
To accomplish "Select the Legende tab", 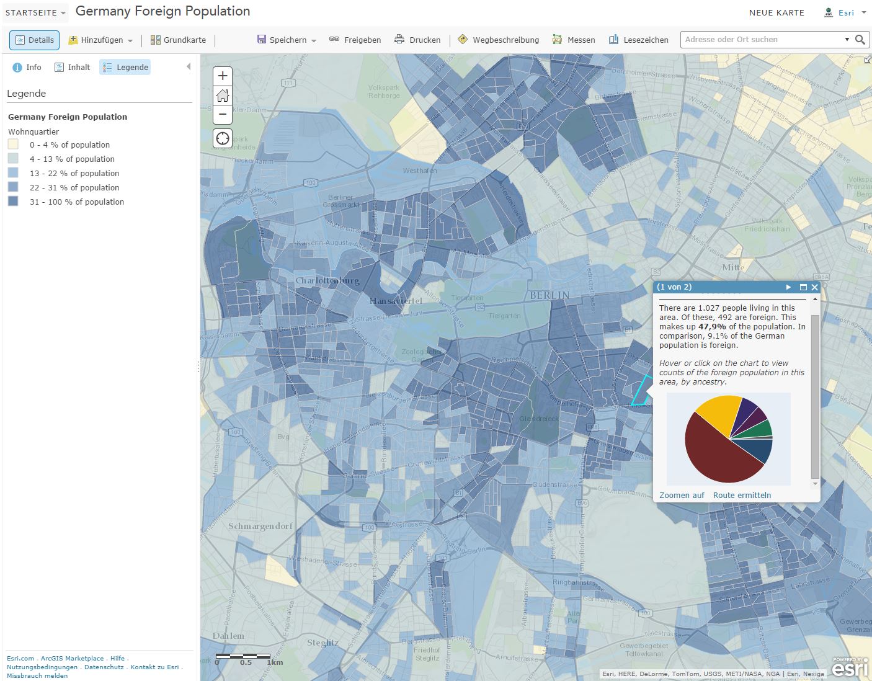I will coord(125,67).
